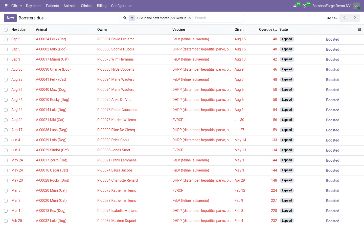Click Clinic app name in navbar

click(x=16, y=6)
